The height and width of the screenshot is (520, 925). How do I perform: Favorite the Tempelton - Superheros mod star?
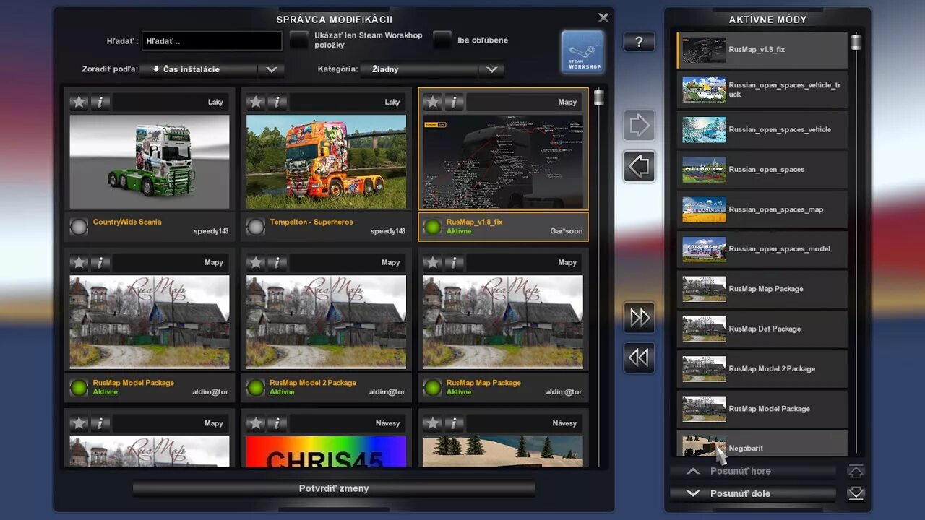click(256, 102)
